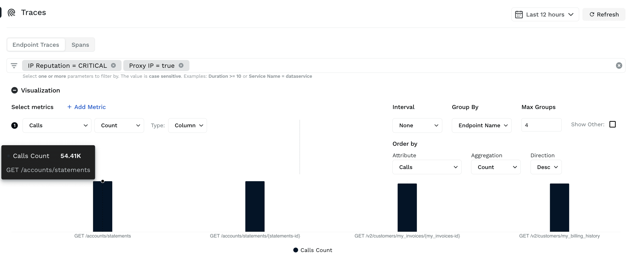Click the metric number 1 badge
Viewport: 634px width, 266px height.
click(15, 125)
